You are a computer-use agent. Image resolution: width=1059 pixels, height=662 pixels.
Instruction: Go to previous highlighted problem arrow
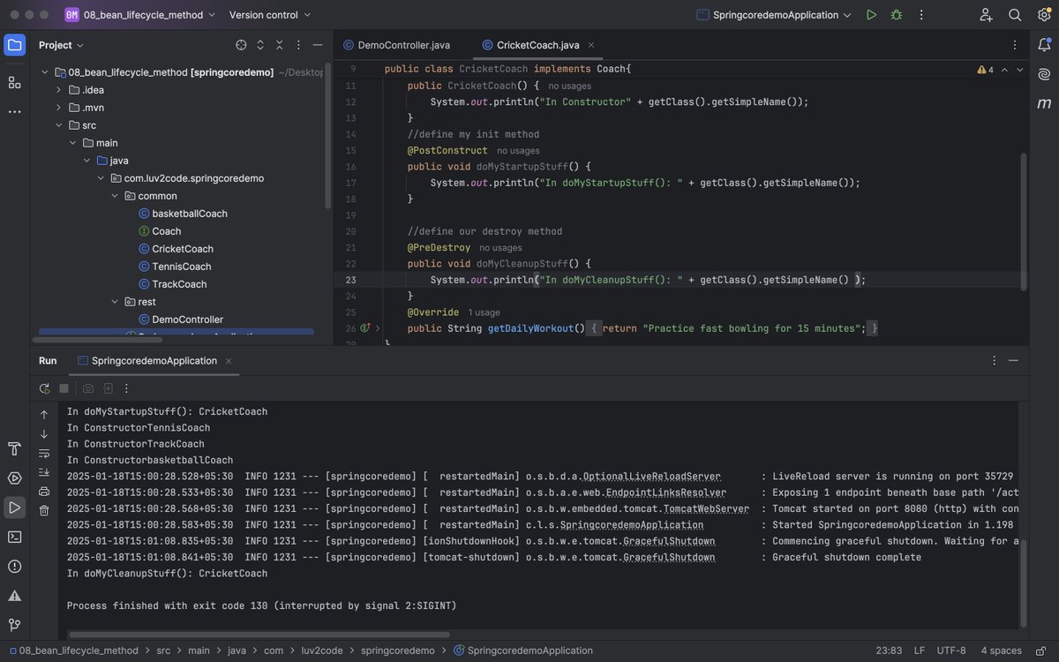1005,70
